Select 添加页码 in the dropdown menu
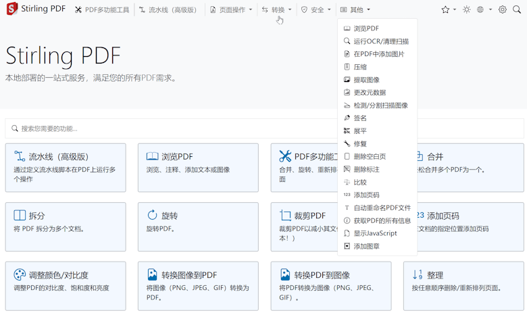The height and width of the screenshot is (315, 527). click(x=378, y=195)
